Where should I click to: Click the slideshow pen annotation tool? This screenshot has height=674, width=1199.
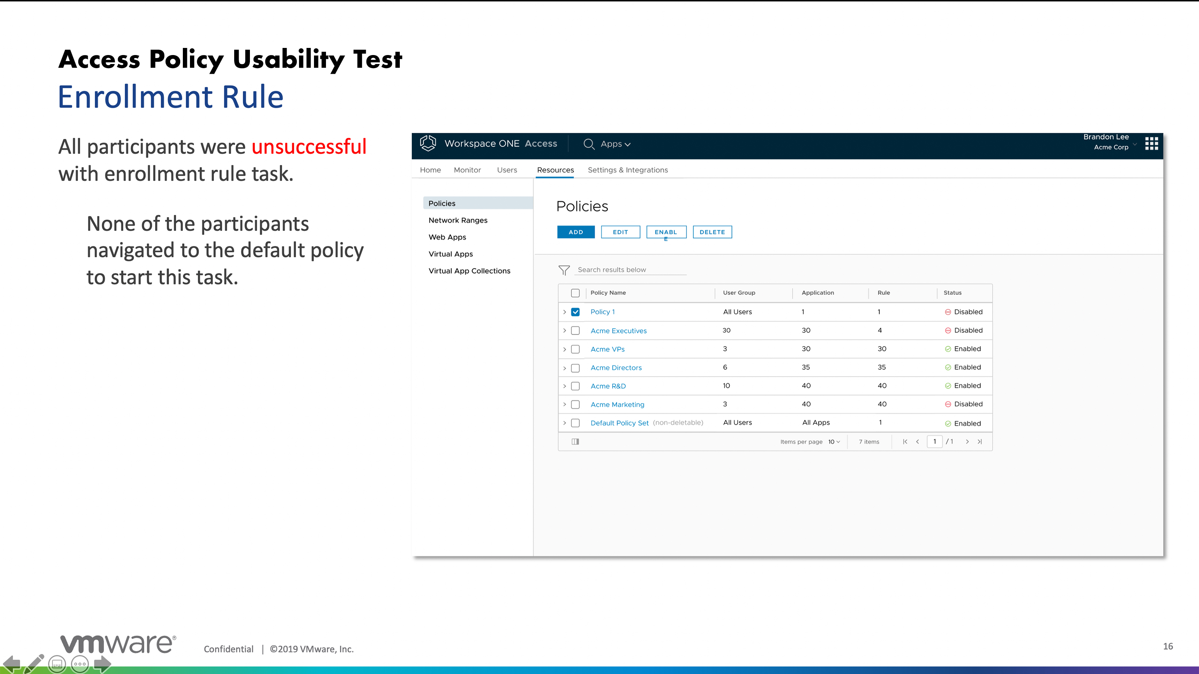point(33,664)
